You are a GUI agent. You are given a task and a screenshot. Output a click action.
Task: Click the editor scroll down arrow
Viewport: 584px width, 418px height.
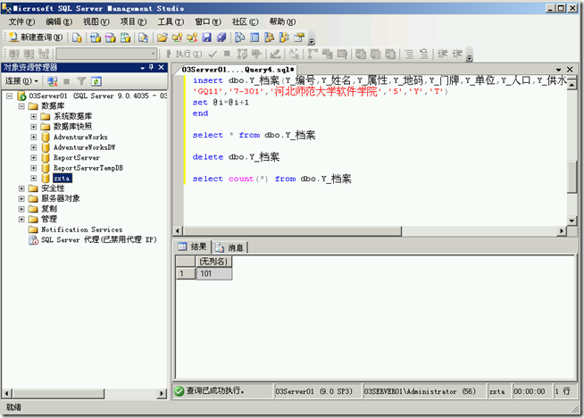tap(572, 221)
